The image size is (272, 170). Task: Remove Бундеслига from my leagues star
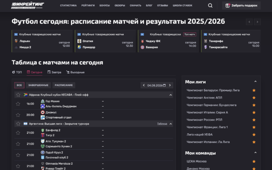pyautogui.click(x=254, y=105)
